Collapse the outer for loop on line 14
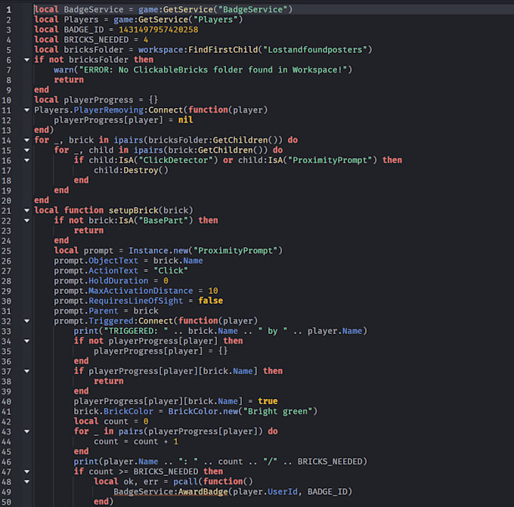 pos(27,141)
